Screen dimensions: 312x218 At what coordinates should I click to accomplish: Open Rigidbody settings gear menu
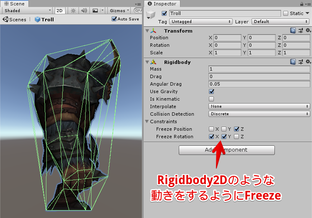(x=308, y=62)
